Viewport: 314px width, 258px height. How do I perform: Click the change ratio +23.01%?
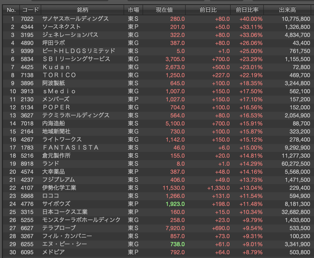coord(251,67)
